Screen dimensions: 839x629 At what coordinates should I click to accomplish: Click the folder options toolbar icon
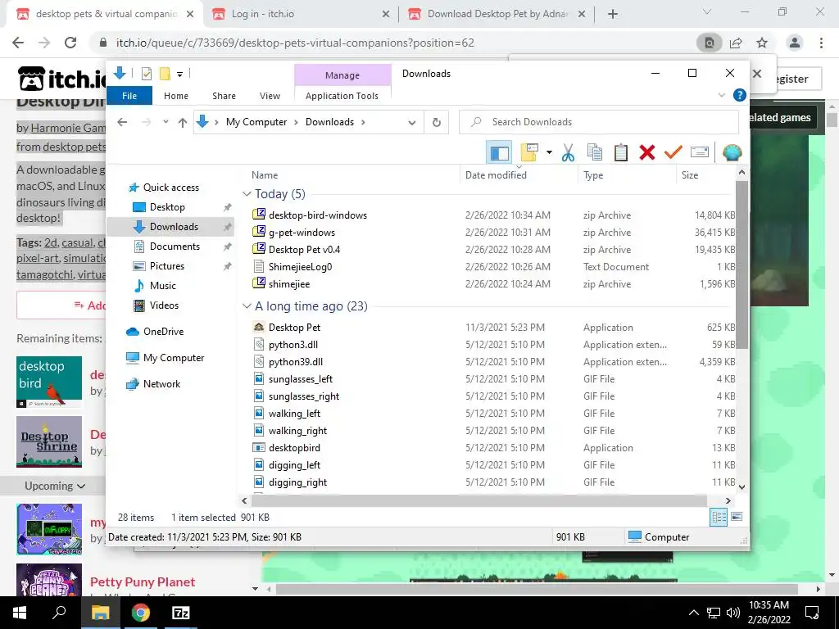coord(529,153)
